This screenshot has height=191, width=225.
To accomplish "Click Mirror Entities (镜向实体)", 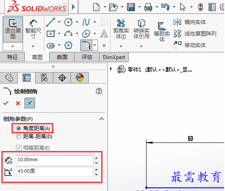I will coord(190,22).
